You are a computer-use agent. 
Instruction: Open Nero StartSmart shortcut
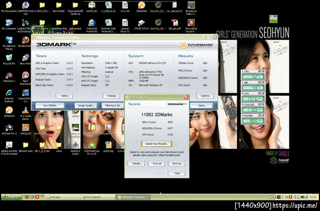coord(26,79)
